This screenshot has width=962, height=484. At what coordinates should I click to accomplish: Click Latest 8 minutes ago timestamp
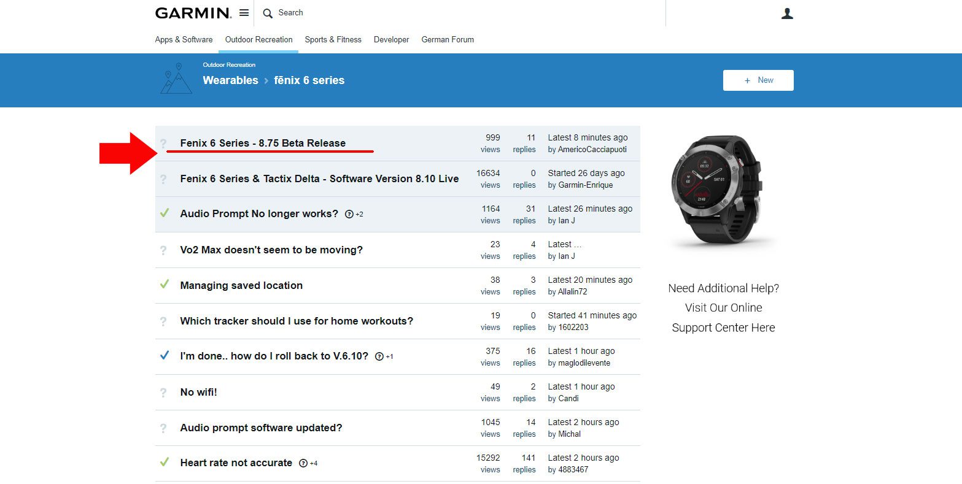[x=588, y=137]
